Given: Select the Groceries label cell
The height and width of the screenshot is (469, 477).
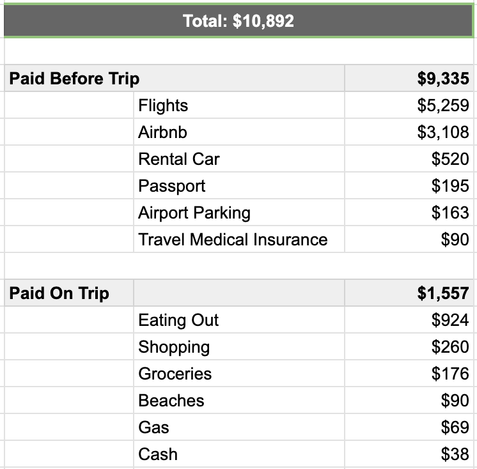Looking at the screenshot, I should 239,373.
